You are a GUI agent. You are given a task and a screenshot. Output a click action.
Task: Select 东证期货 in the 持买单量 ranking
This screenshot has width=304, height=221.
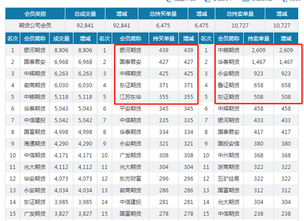coord(130,85)
